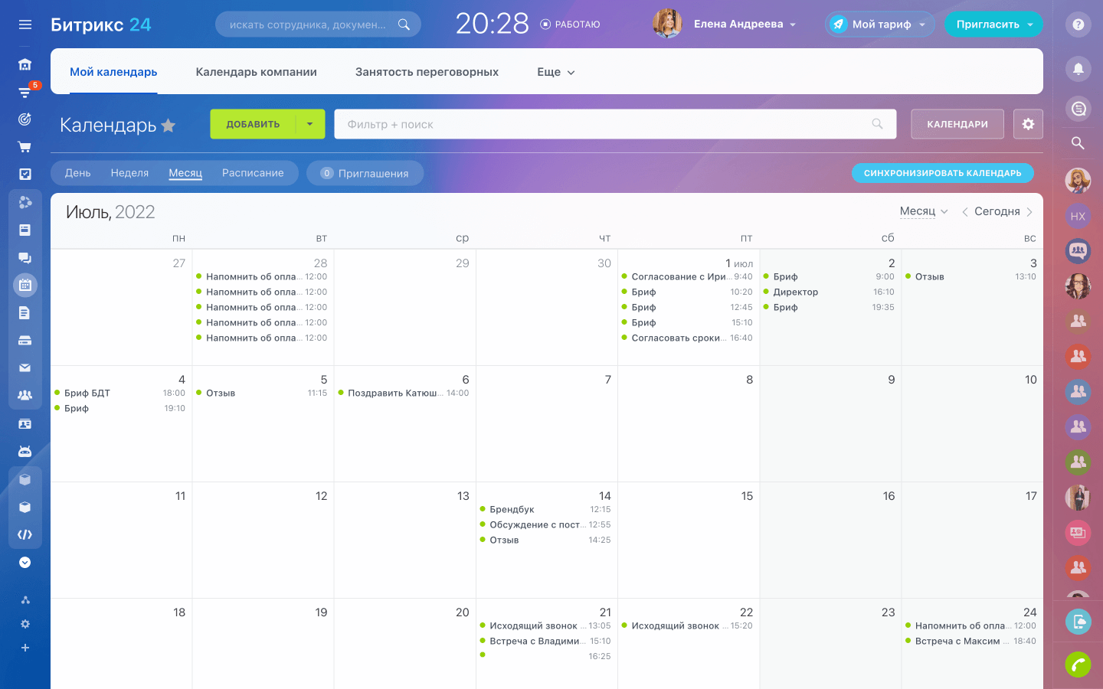Open the hamburger menu in the top left
1103x689 pixels.
[25, 24]
